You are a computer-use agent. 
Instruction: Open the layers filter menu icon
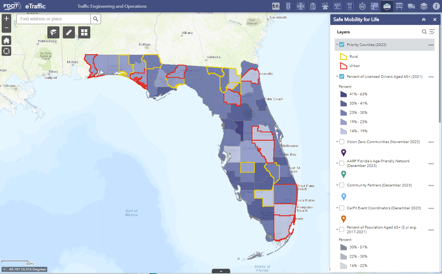click(432, 32)
